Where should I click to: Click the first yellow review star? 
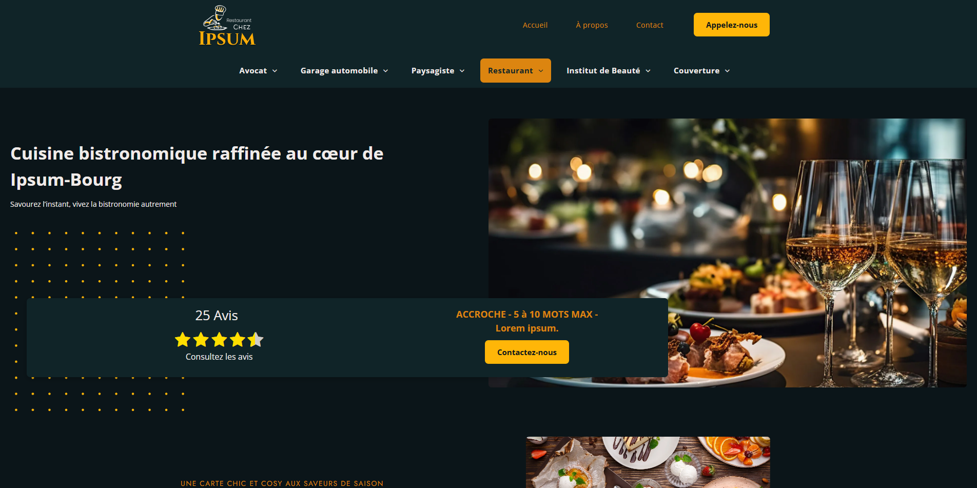(183, 340)
